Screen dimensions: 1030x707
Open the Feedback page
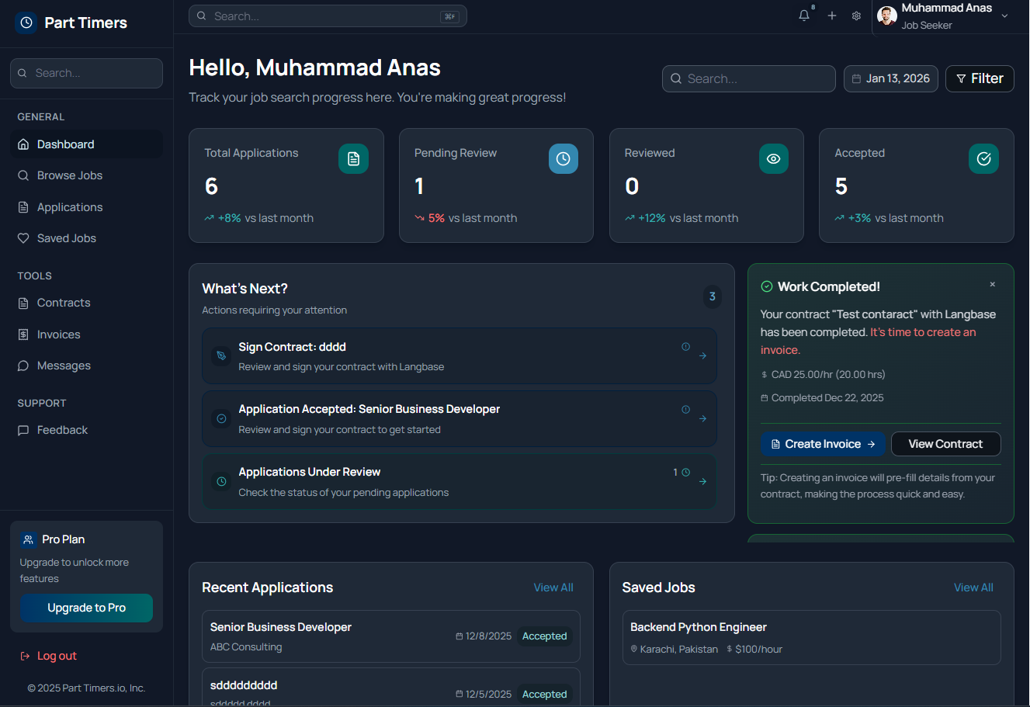(61, 429)
